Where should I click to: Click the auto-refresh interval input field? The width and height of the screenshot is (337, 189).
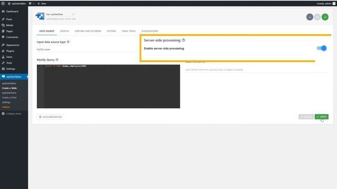(x=257, y=70)
